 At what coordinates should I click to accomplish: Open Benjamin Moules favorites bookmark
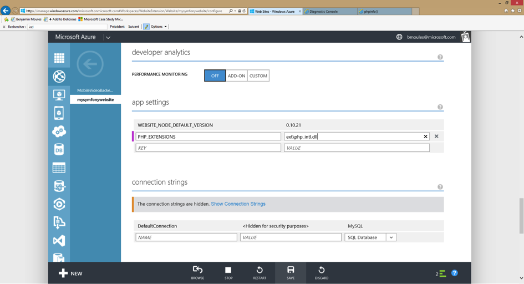pos(26,19)
